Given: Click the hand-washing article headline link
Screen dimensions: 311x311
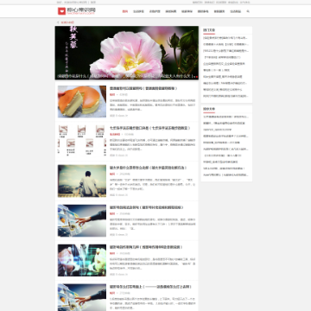Looking at the screenshot, I should 149,128.
